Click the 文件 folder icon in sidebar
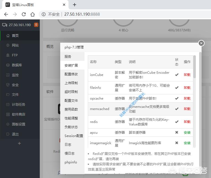This screenshot has height=178, width=211. coord(8,95)
